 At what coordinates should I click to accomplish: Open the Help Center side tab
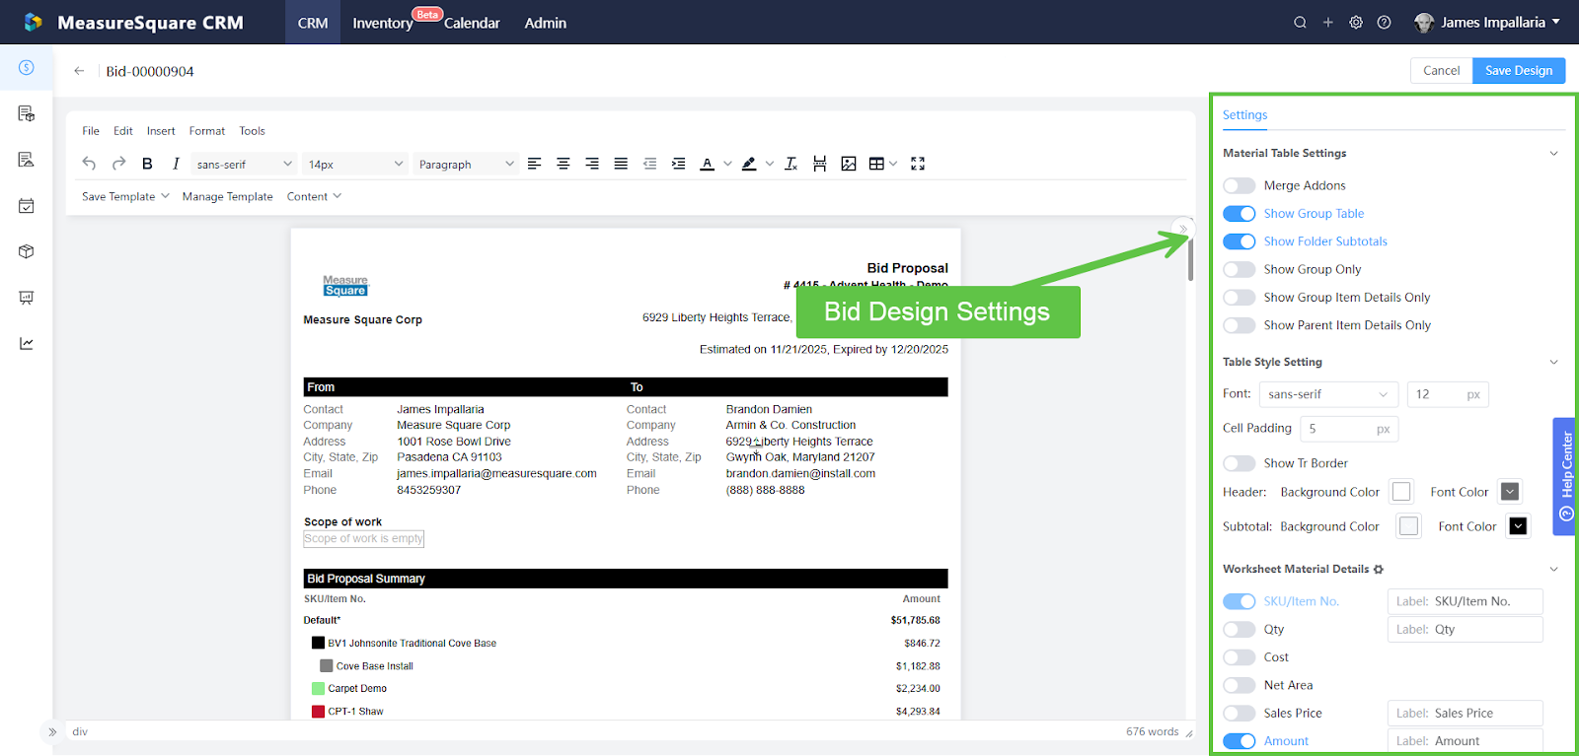[x=1566, y=476]
